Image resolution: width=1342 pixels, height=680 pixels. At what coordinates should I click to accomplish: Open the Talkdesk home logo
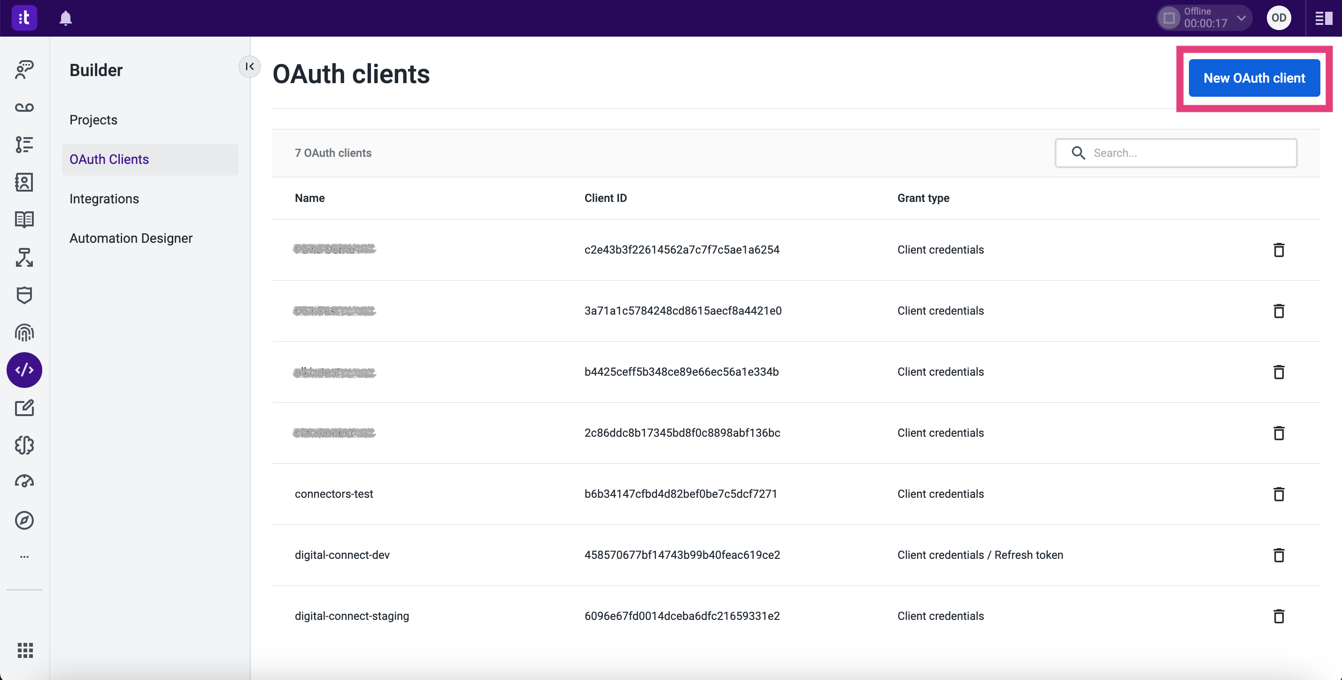pos(24,18)
